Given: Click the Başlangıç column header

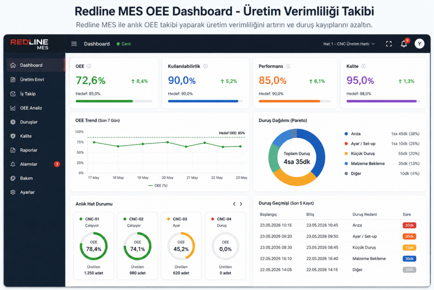Looking at the screenshot, I should pyautogui.click(x=268, y=214).
